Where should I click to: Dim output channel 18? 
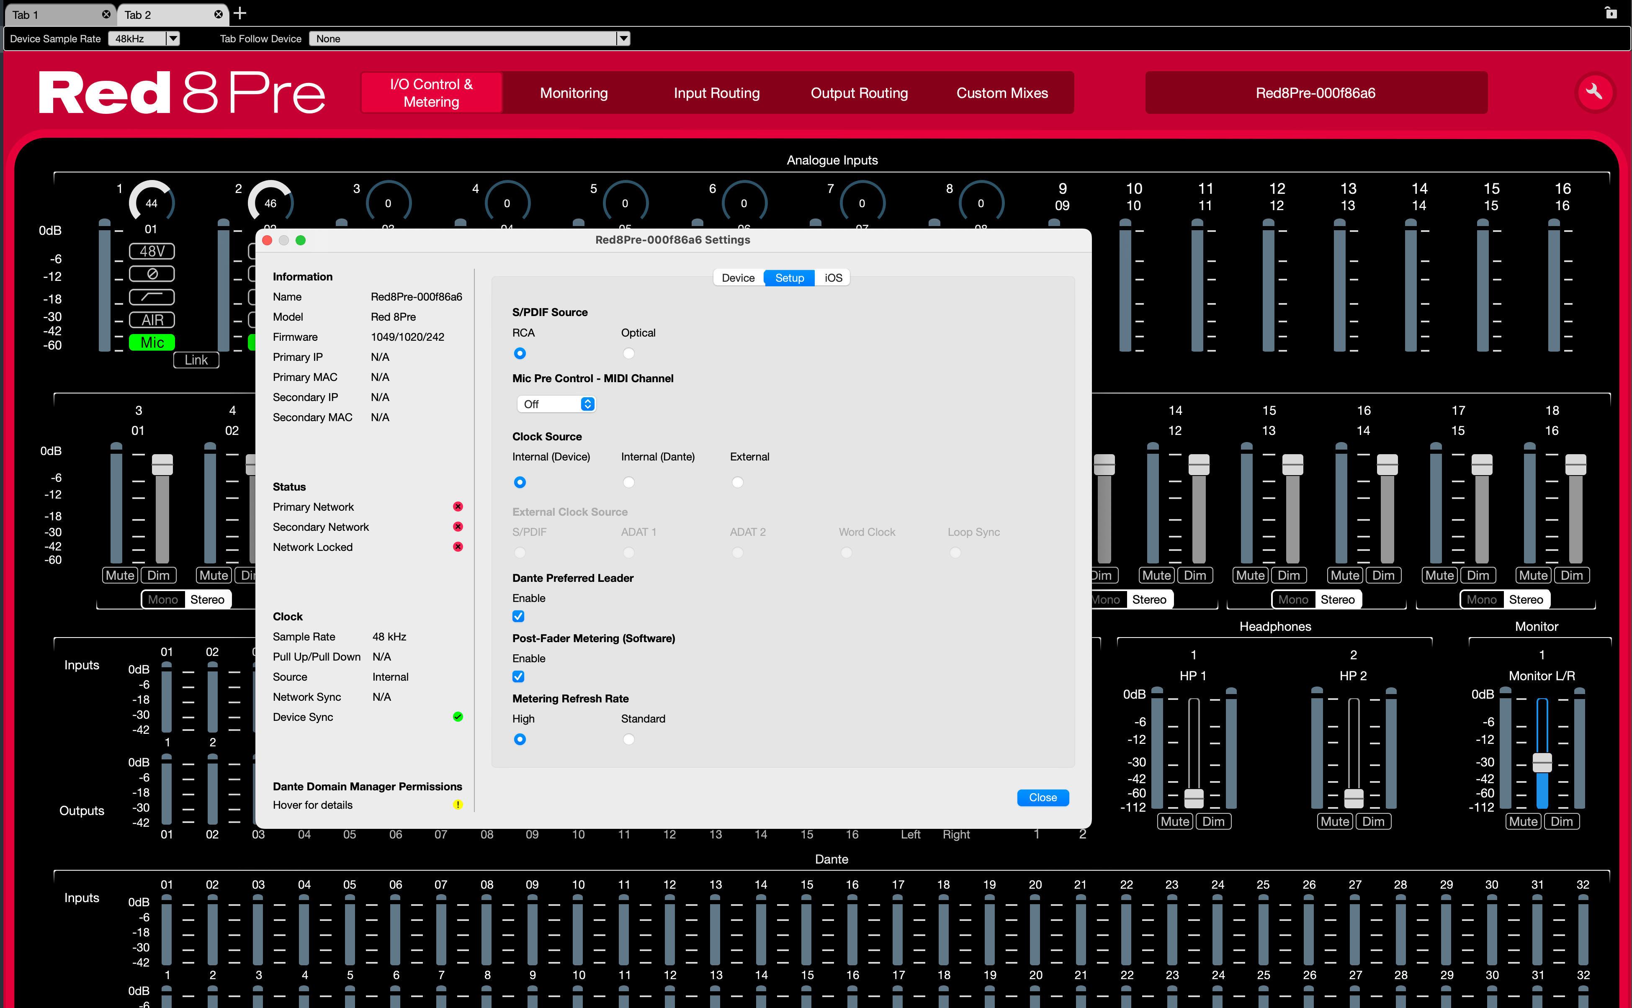[1572, 575]
